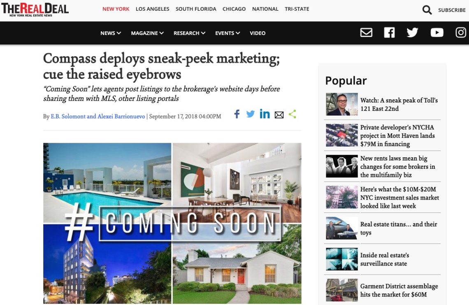The image size is (469, 305).
Task: Open the Twitter icon in the black bar
Action: 412,33
